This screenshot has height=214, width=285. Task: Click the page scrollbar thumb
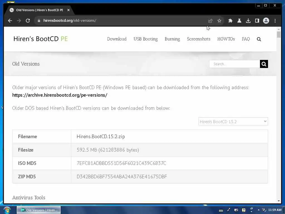(279, 34)
